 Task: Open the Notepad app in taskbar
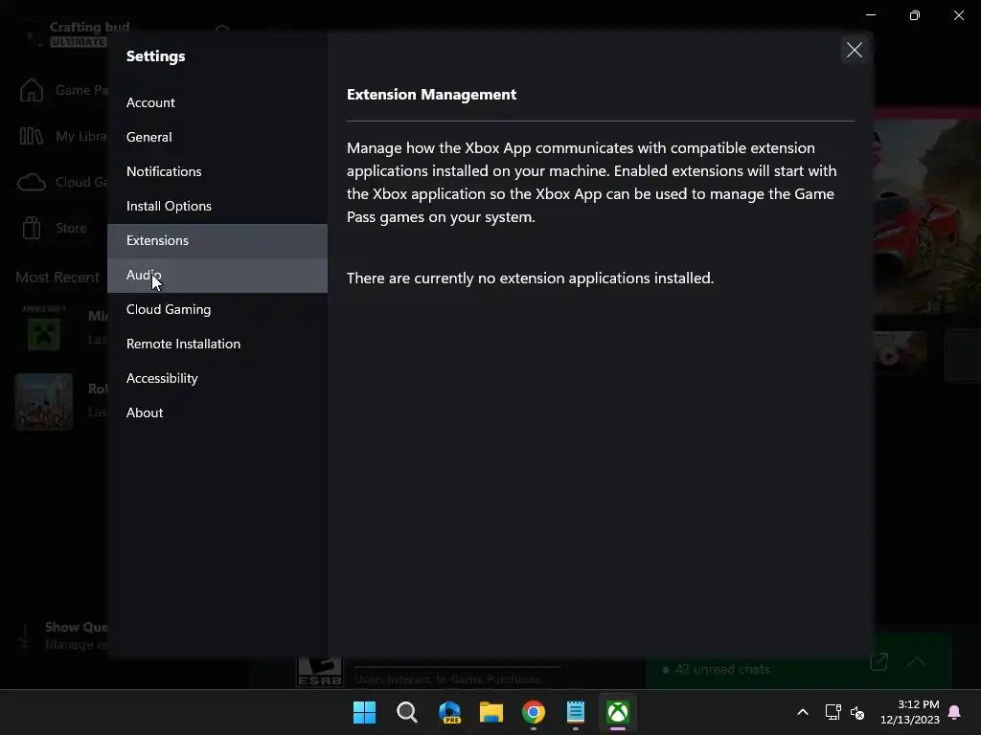click(x=576, y=712)
